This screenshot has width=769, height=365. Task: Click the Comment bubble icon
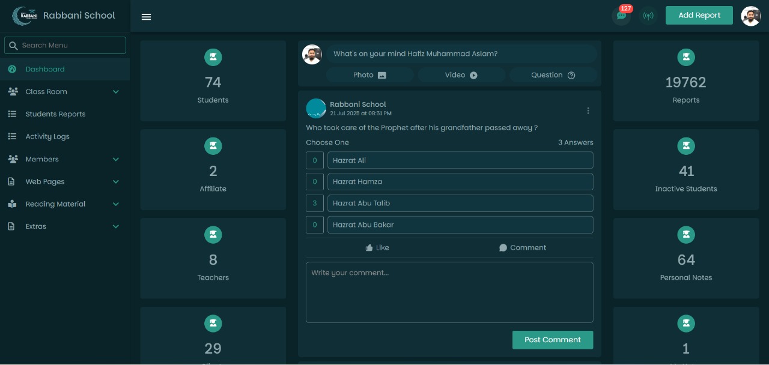(x=503, y=247)
